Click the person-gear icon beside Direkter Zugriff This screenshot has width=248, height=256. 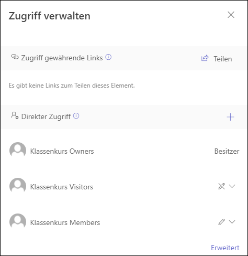(15, 115)
